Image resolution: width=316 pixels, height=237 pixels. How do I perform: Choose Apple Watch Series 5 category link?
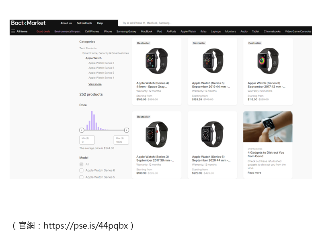point(101,73)
